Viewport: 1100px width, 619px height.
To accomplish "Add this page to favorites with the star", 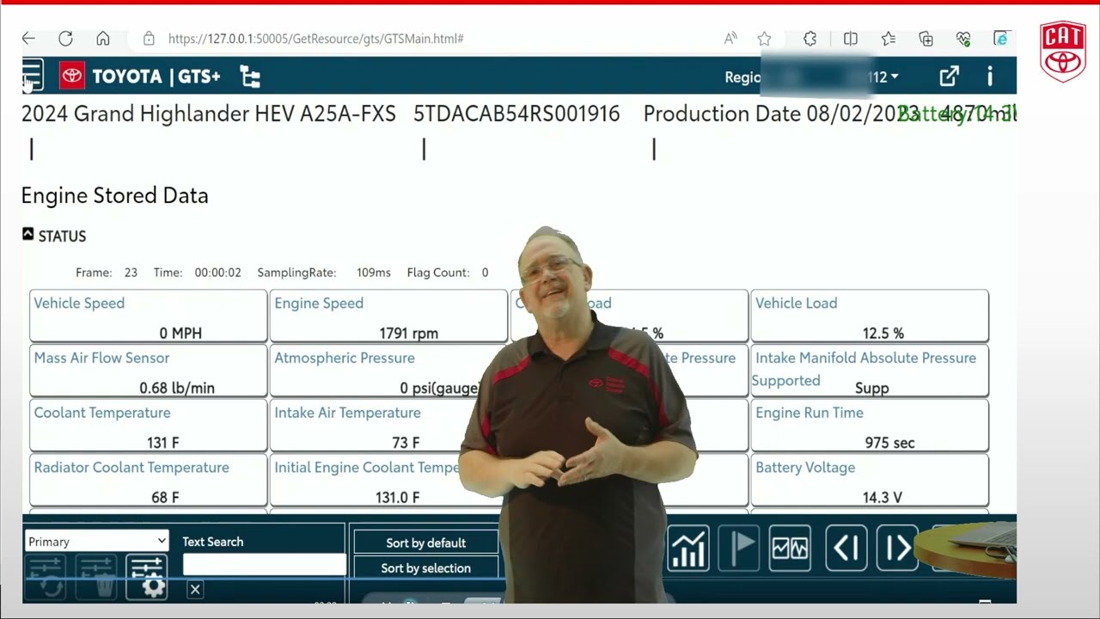I will [764, 39].
